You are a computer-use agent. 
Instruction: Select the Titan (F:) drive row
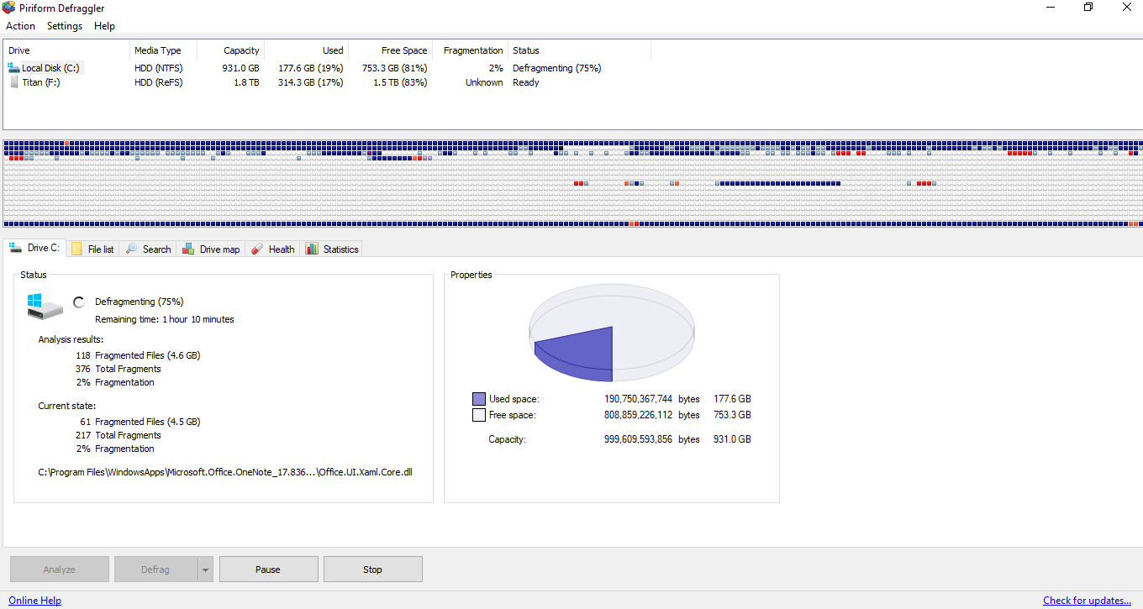tap(328, 82)
